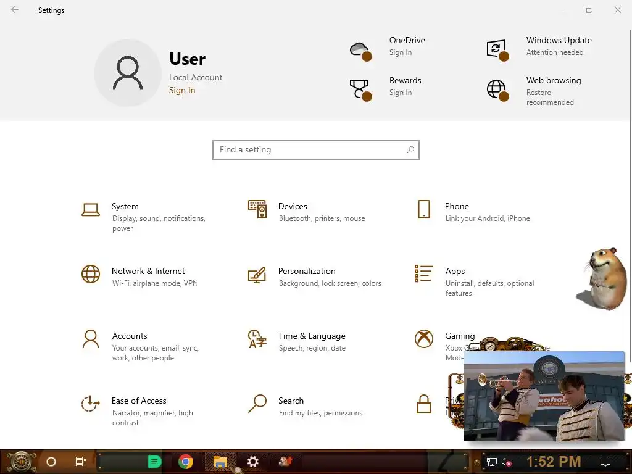Screen dimensions: 632x474
Task: Click the Sign In link under Local Account
Action: click(x=182, y=90)
